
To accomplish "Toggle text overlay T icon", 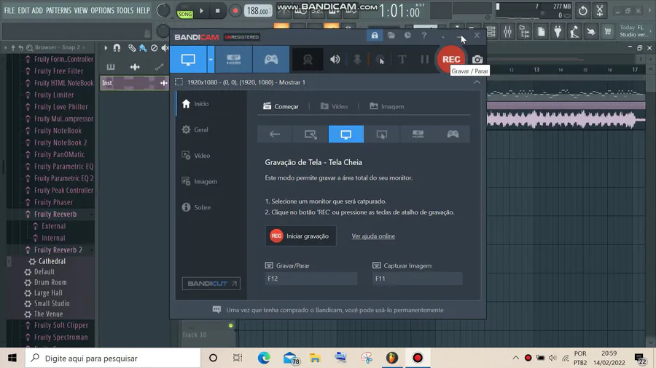I will (402, 60).
